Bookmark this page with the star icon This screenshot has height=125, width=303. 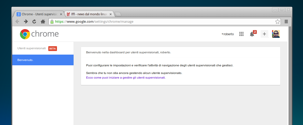click(277, 22)
